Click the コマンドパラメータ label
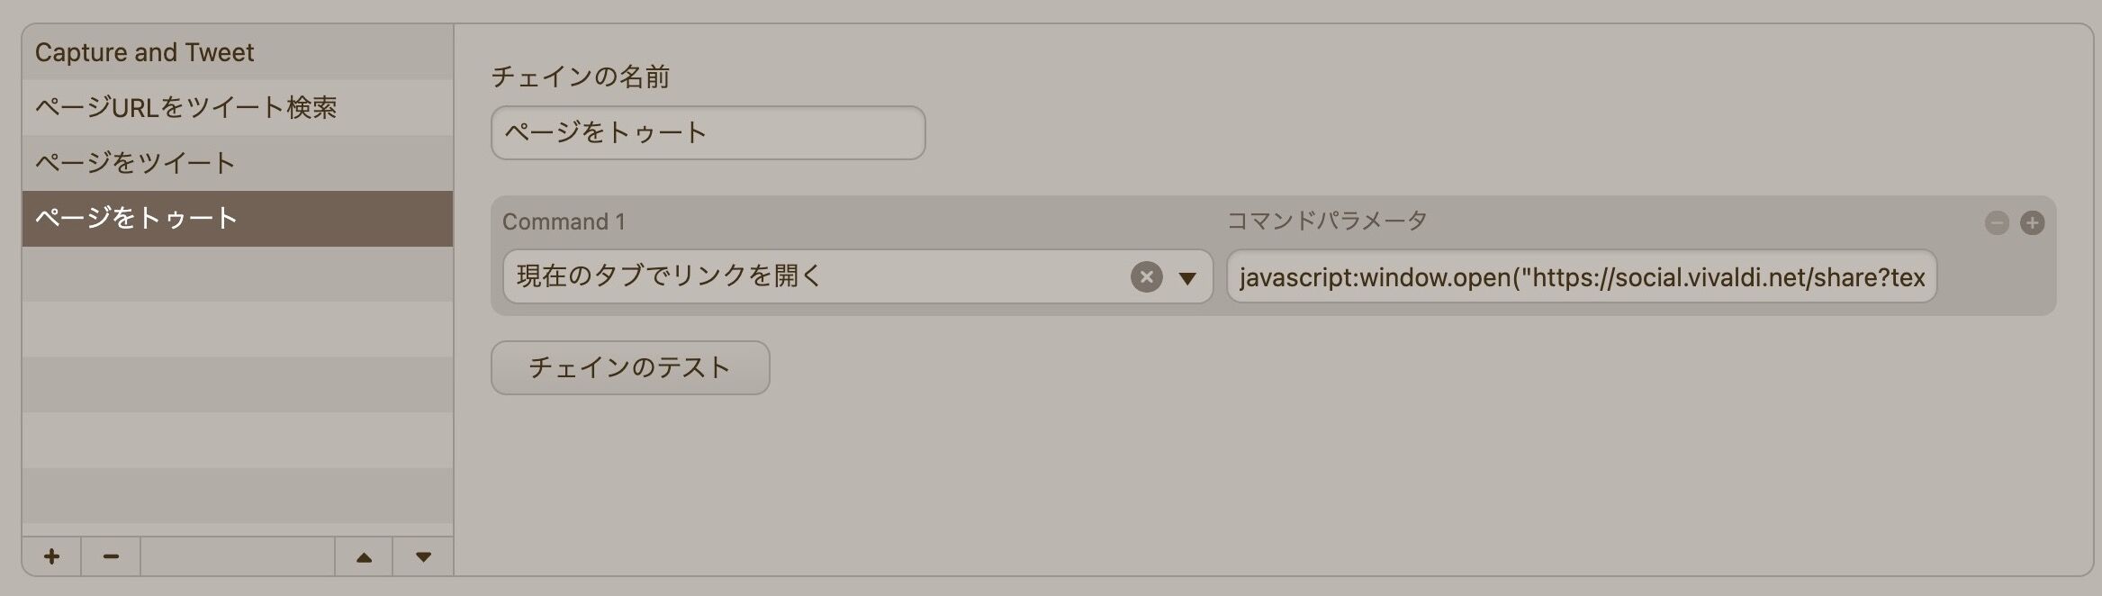Image resolution: width=2102 pixels, height=596 pixels. point(1327,221)
